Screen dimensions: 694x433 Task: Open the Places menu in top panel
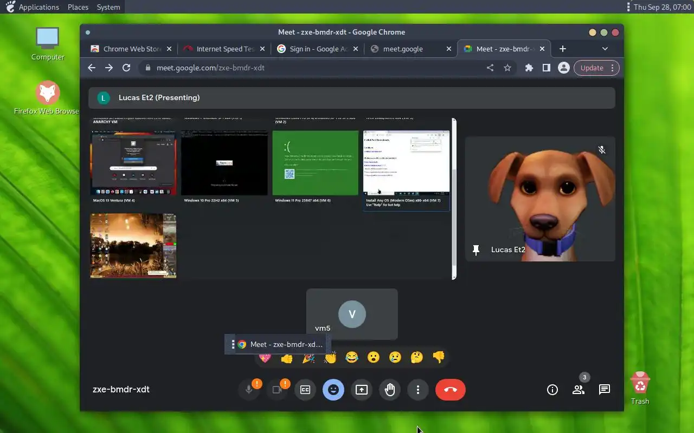pyautogui.click(x=78, y=7)
